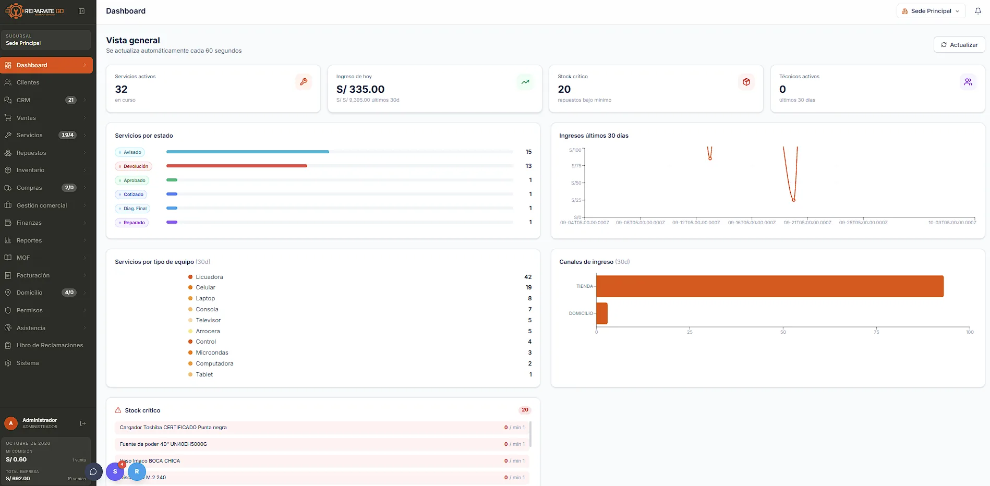Screen dimensions: 990x486
Task: Click the warning triangle icon beside Stock crítico
Action: coord(118,410)
